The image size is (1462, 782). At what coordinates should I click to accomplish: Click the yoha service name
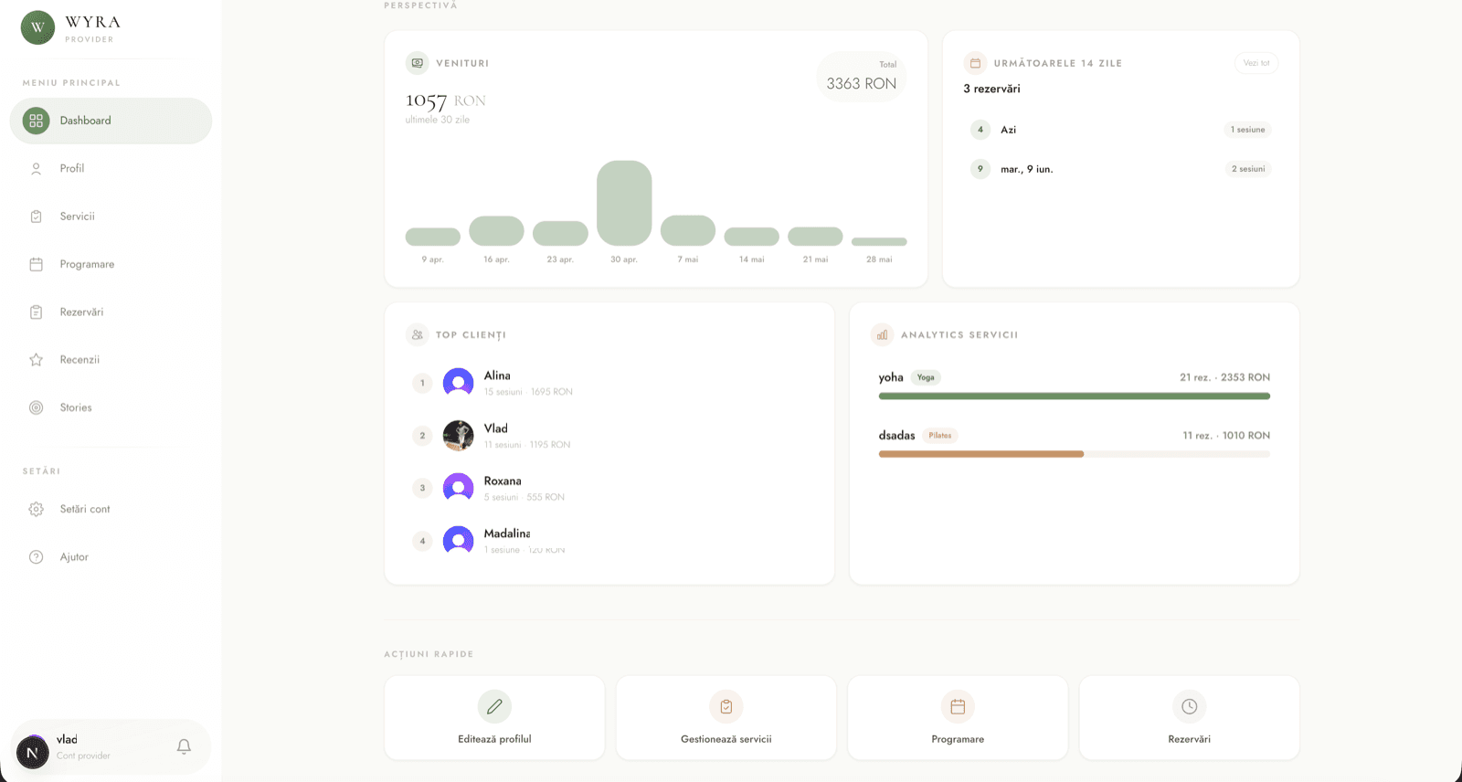click(x=891, y=377)
